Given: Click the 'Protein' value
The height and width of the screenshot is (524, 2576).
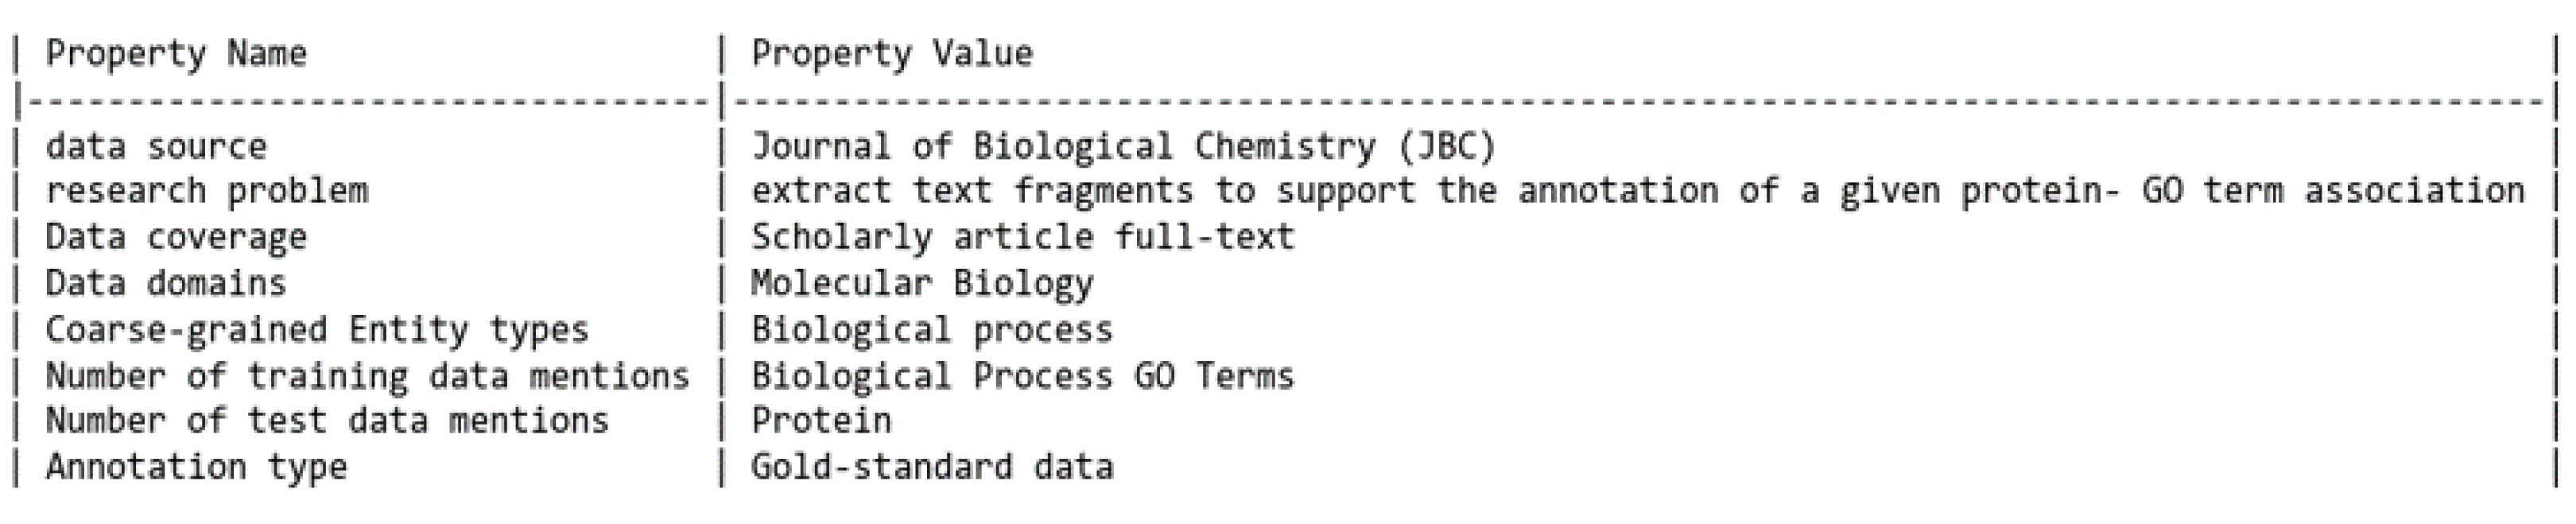Looking at the screenshot, I should coord(821,420).
